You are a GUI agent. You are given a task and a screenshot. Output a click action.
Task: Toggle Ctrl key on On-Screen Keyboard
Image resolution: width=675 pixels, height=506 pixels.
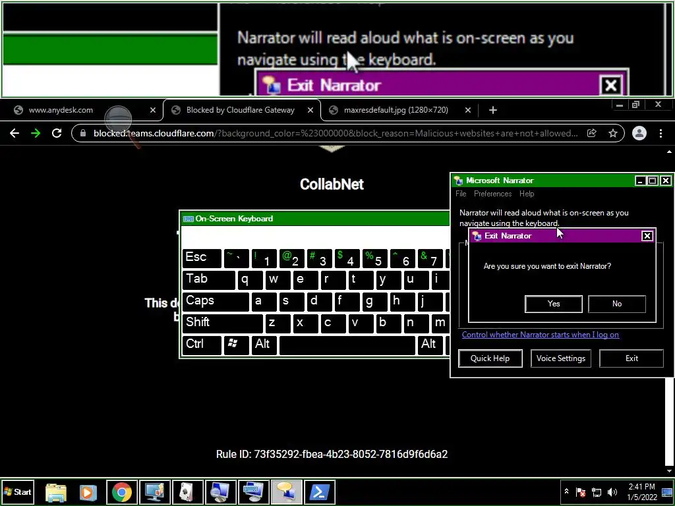[x=202, y=345]
